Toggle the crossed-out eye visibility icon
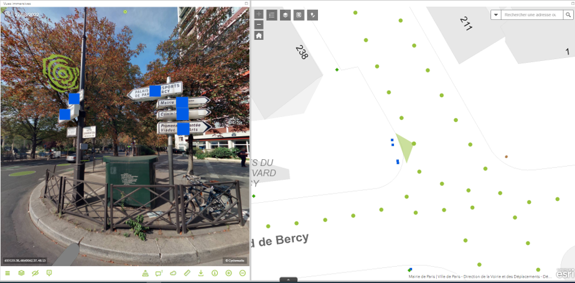Screen dimensions: 575x283 point(35,273)
